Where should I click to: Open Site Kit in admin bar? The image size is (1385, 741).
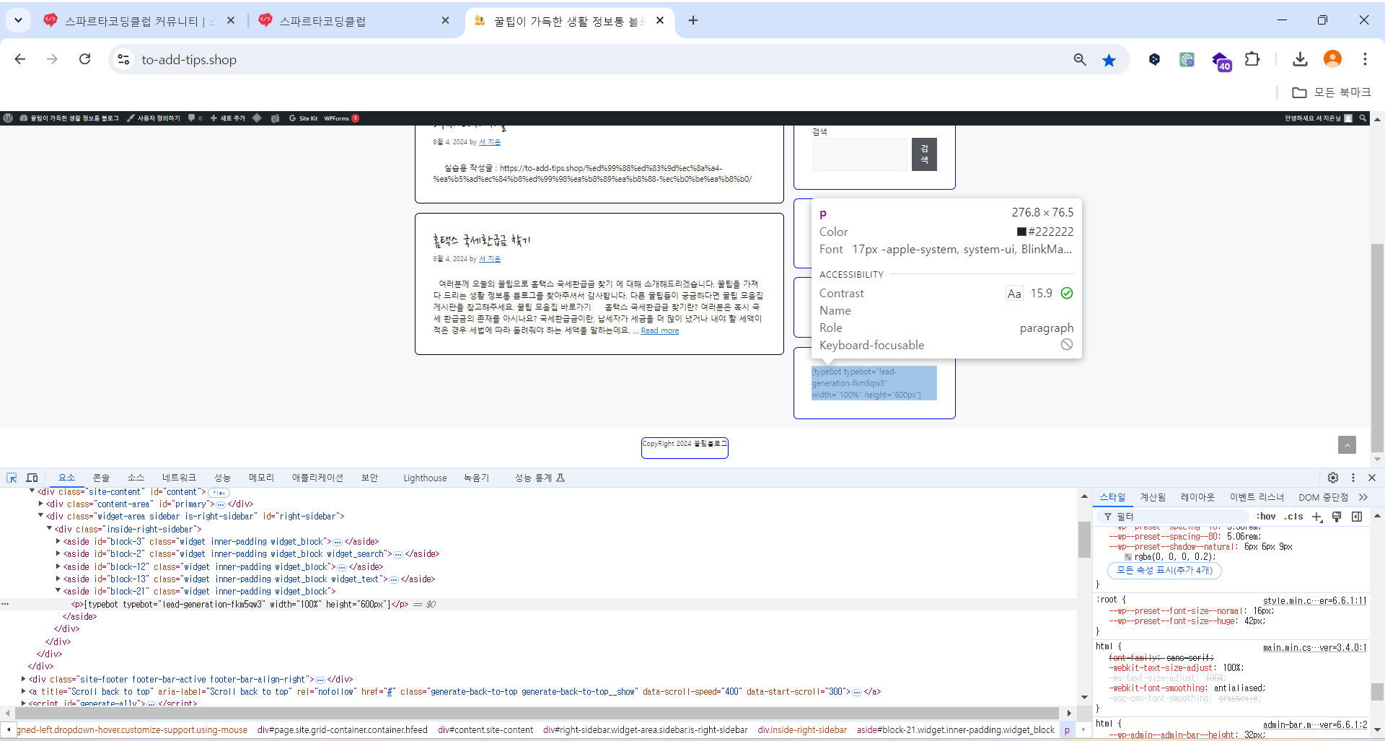click(x=304, y=118)
